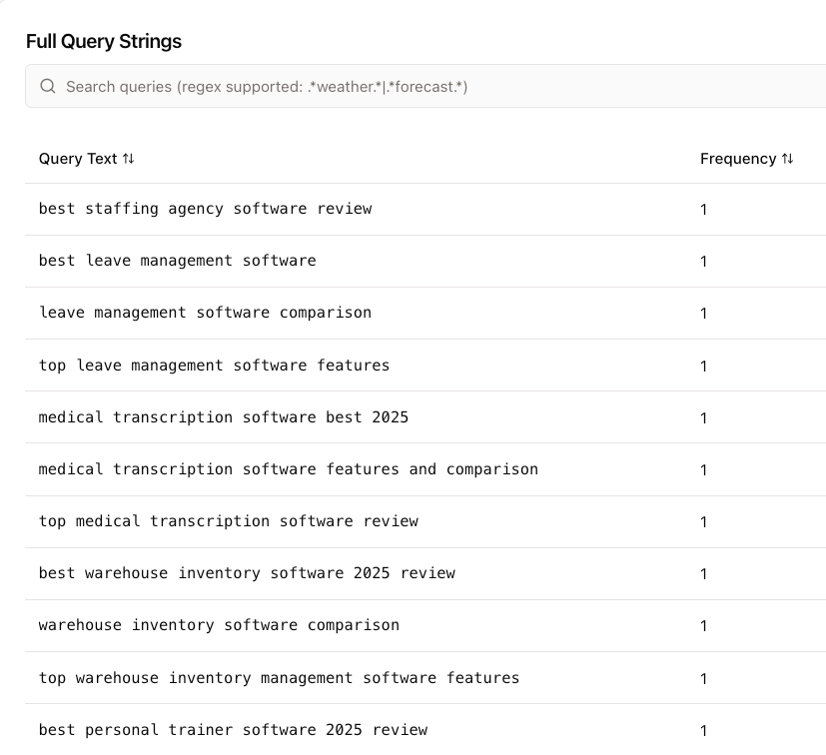Viewport: 826px width, 755px height.
Task: Select 'best warehouse inventory software 2025 review'
Action: (x=247, y=573)
